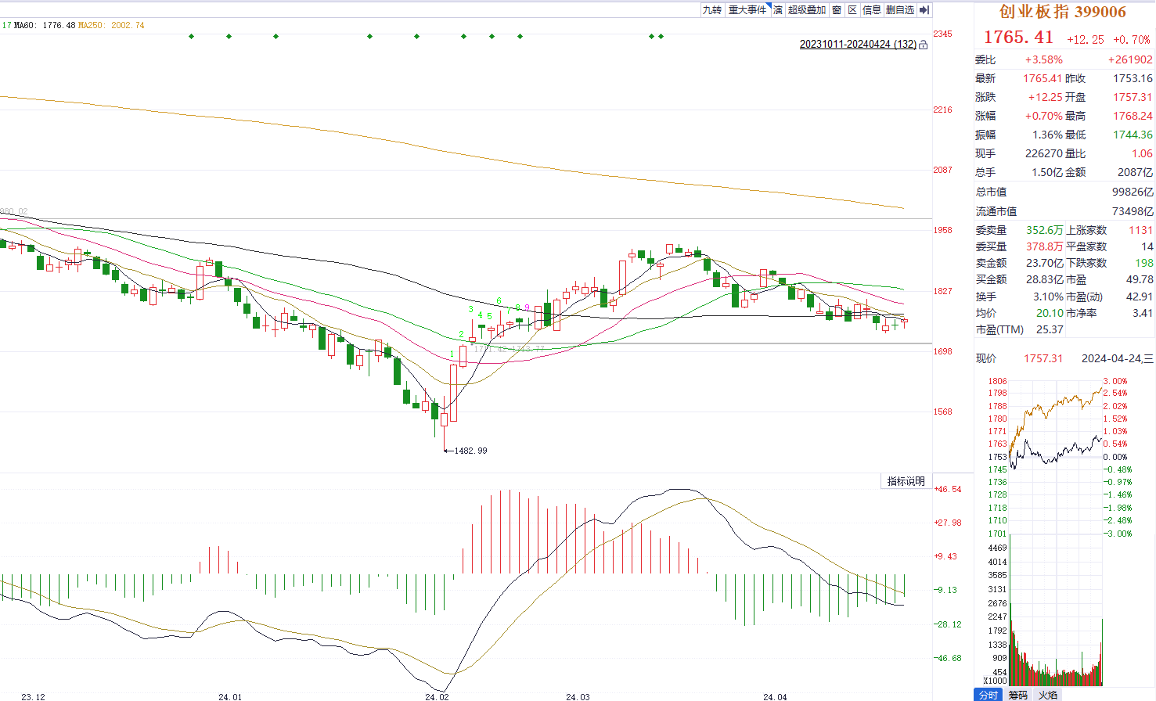
Task: Click the 演 toolbar button
Action: tap(778, 10)
